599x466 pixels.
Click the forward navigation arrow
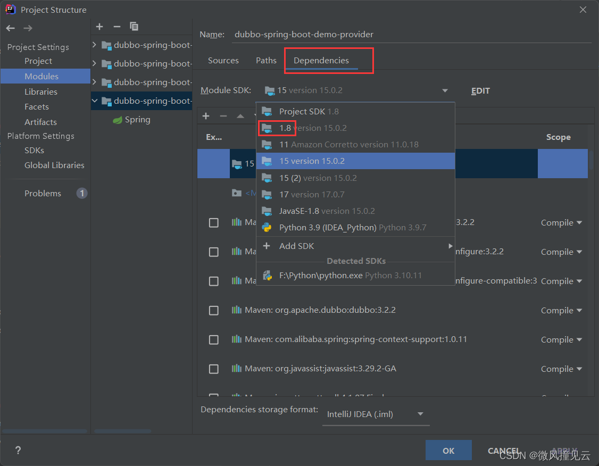28,28
